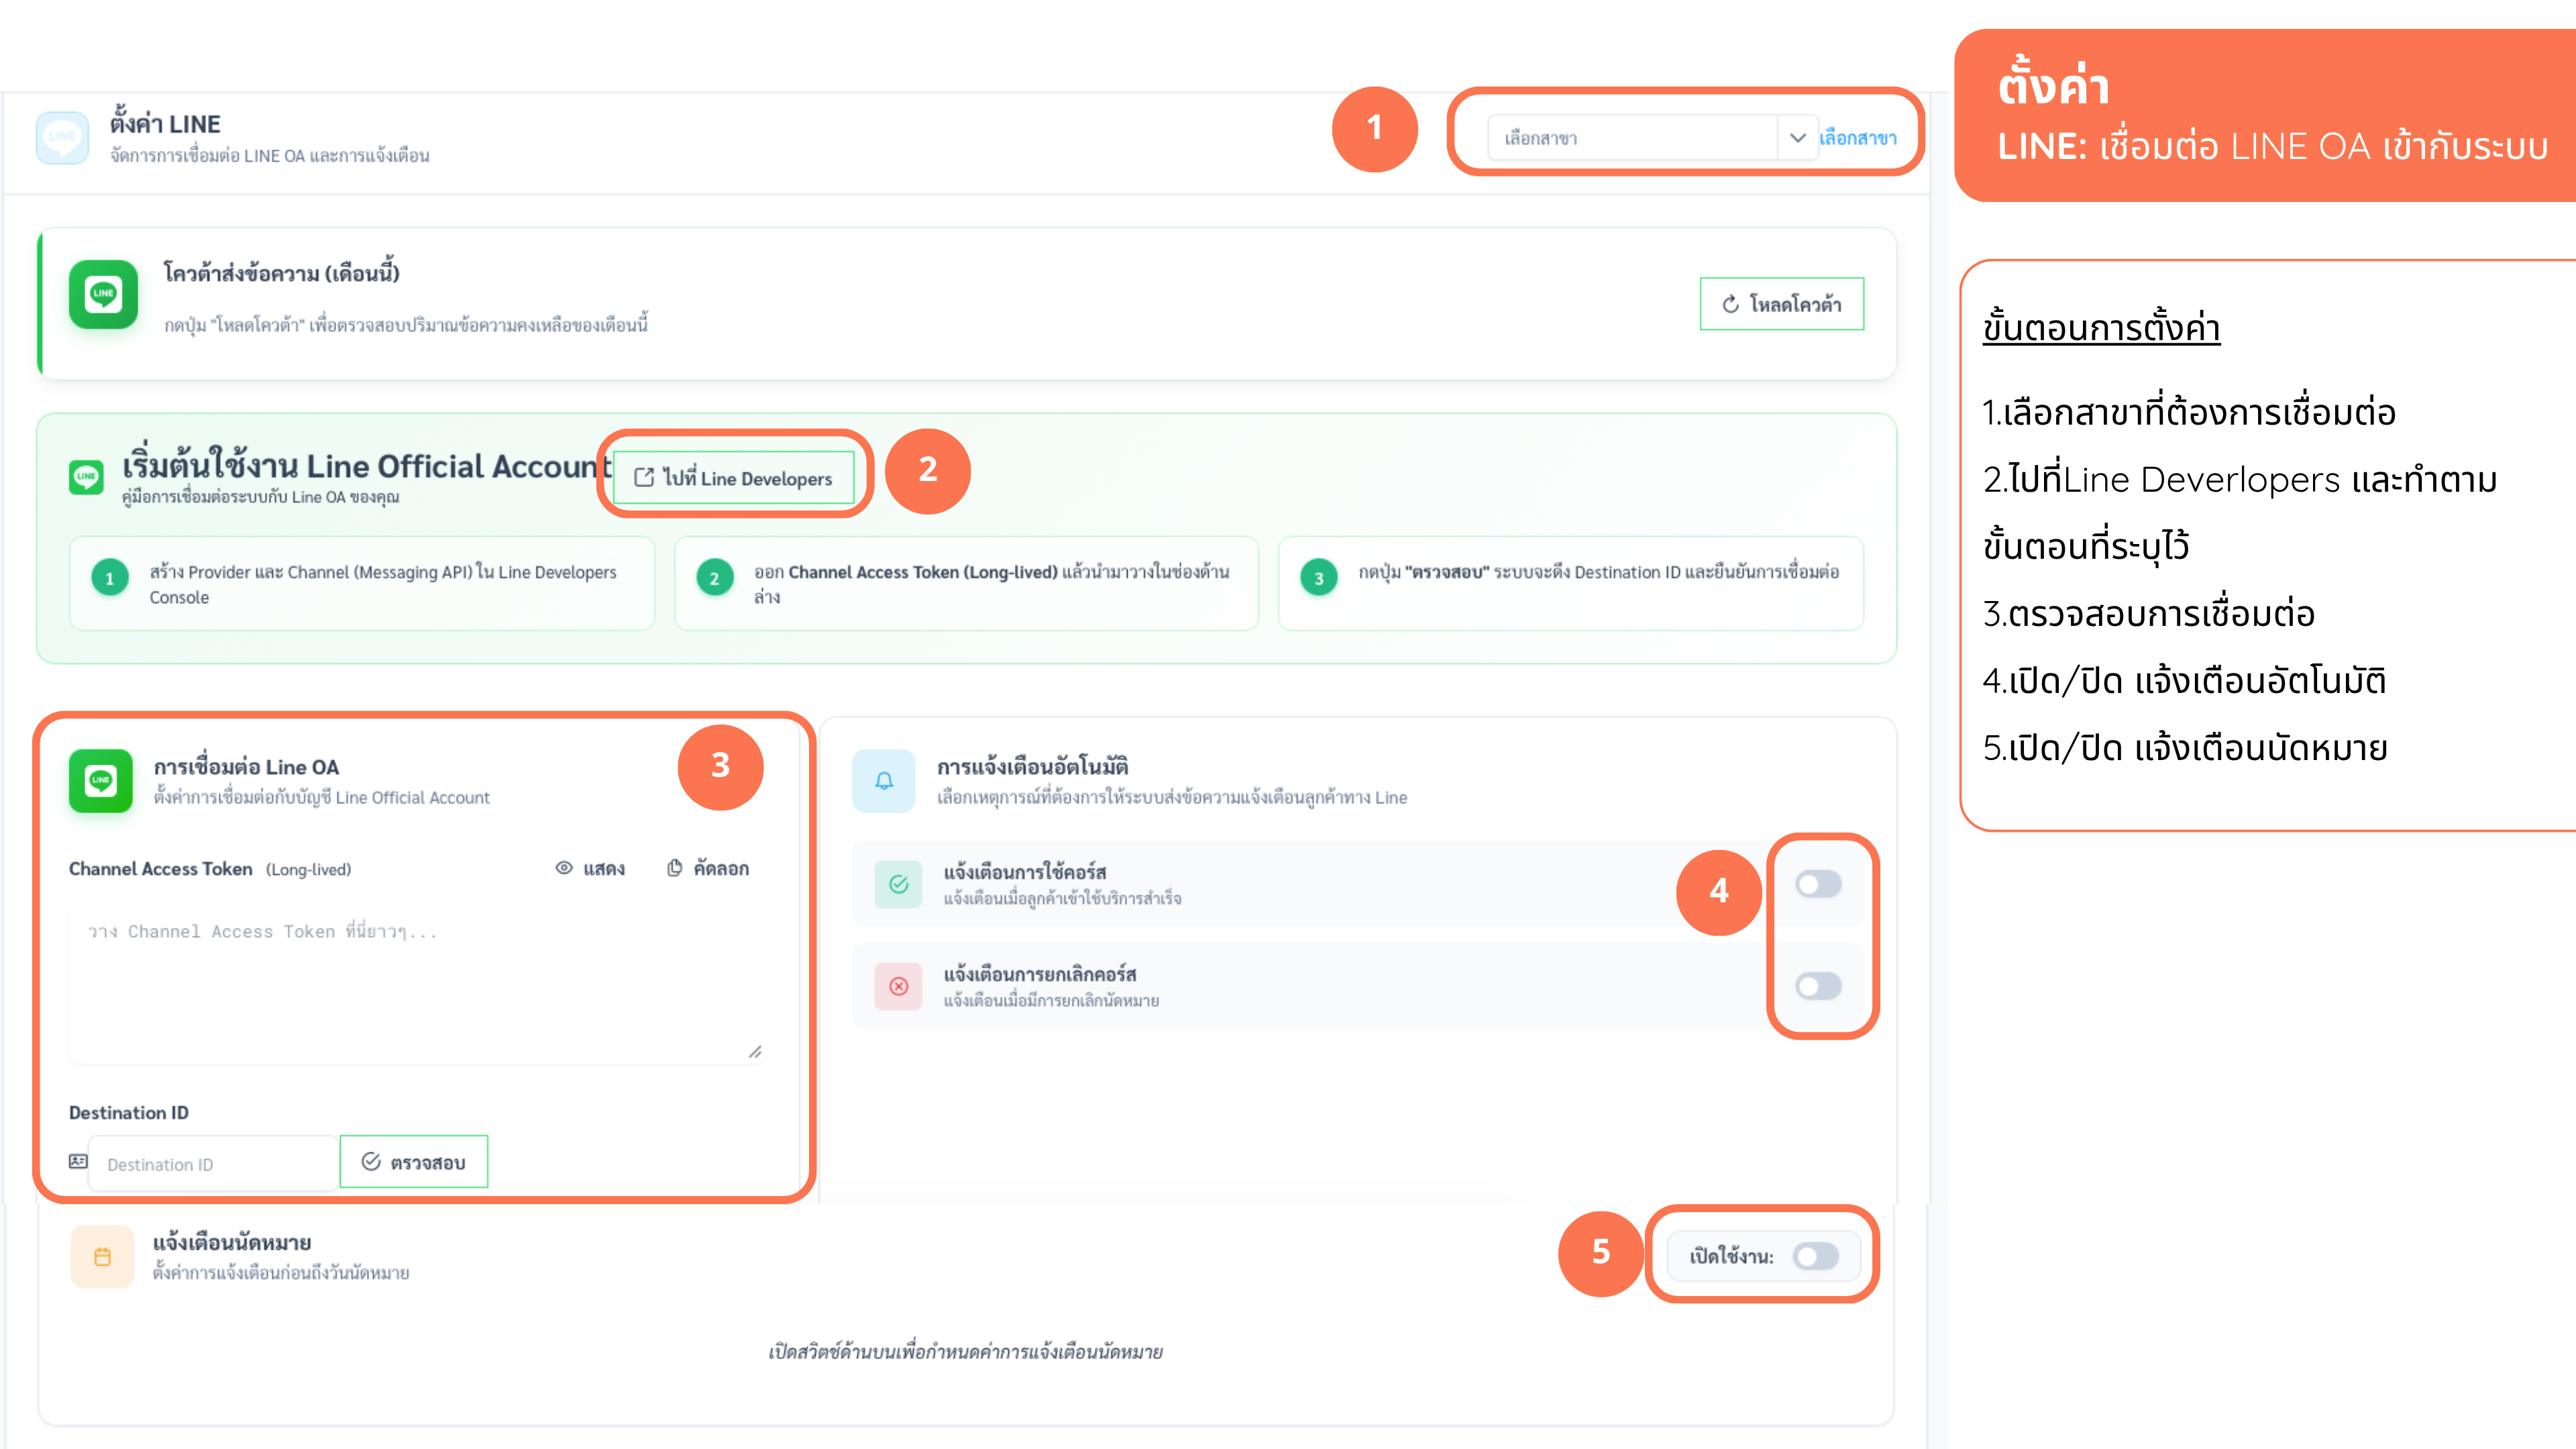Click the ID card icon beside Destination ID
The image size is (2576, 1449).
coord(78,1161)
